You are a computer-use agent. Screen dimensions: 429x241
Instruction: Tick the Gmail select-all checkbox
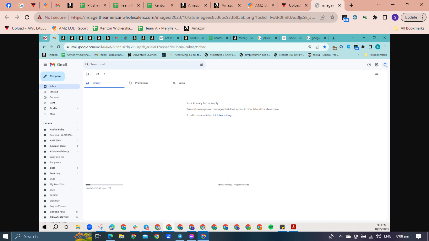[x=87, y=74]
